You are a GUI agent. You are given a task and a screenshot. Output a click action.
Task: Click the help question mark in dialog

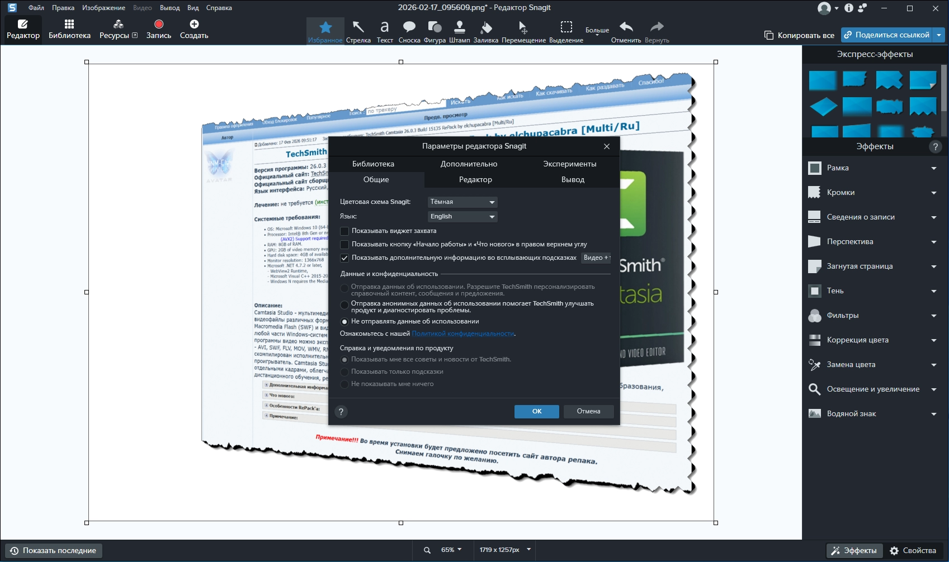pyautogui.click(x=341, y=412)
